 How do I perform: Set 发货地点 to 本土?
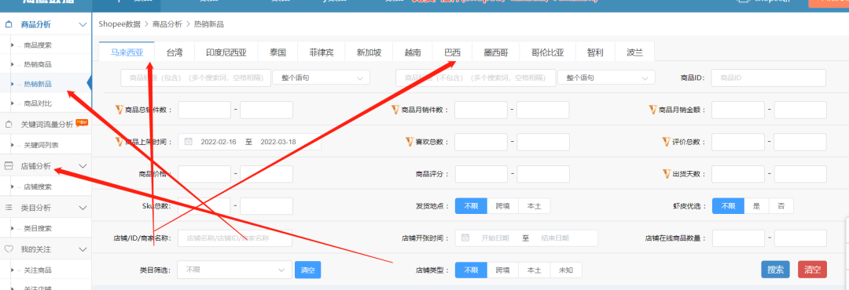click(x=535, y=206)
